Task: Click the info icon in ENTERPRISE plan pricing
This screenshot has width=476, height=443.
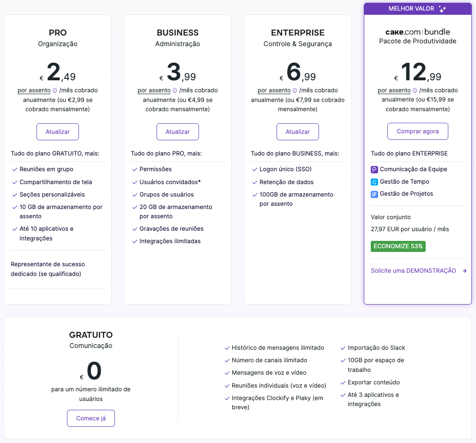Action: 295,90
